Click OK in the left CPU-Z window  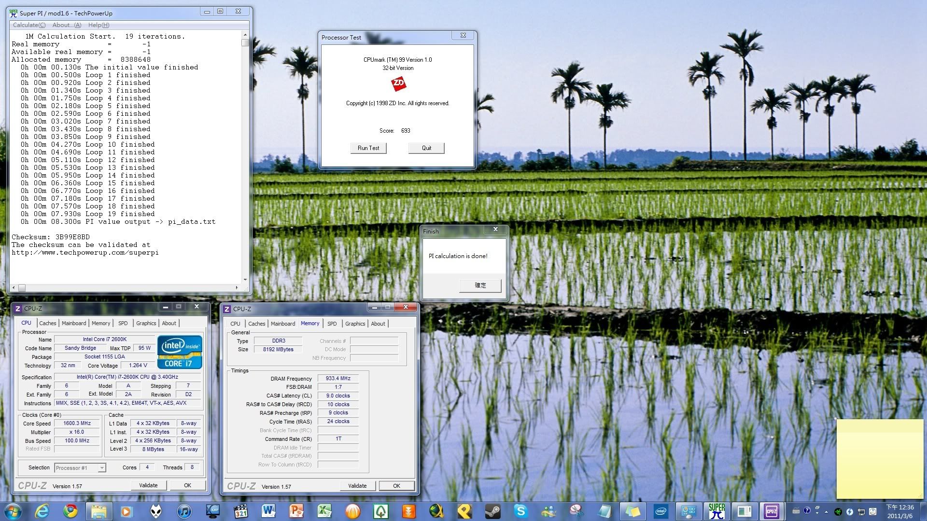[187, 485]
